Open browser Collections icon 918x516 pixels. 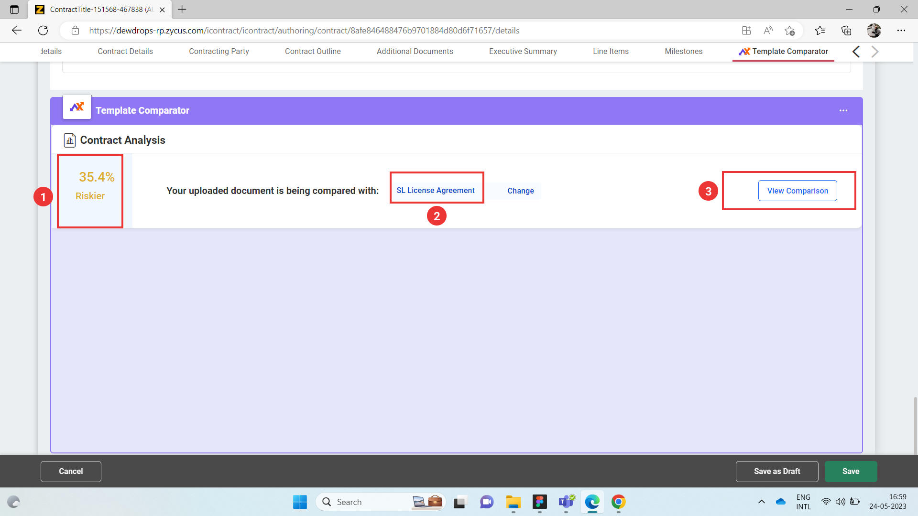tap(846, 31)
